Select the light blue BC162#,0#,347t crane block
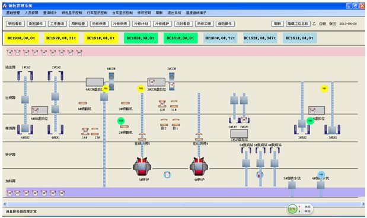Image resolution: width=367 pixels, height=218 pixels. 260,38
